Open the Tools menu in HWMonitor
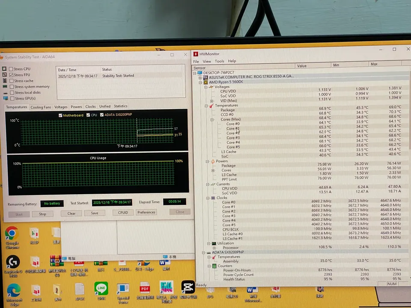Screen dimensions: 411x308 point(219,61)
